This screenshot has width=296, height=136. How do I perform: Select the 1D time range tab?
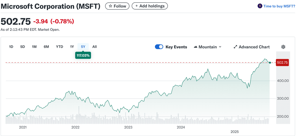pyautogui.click(x=11, y=47)
